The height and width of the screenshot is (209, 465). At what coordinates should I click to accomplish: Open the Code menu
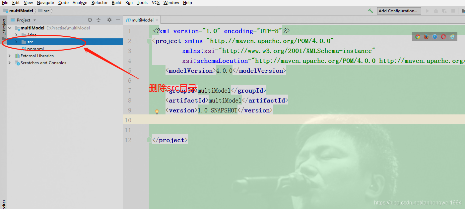coord(63,3)
